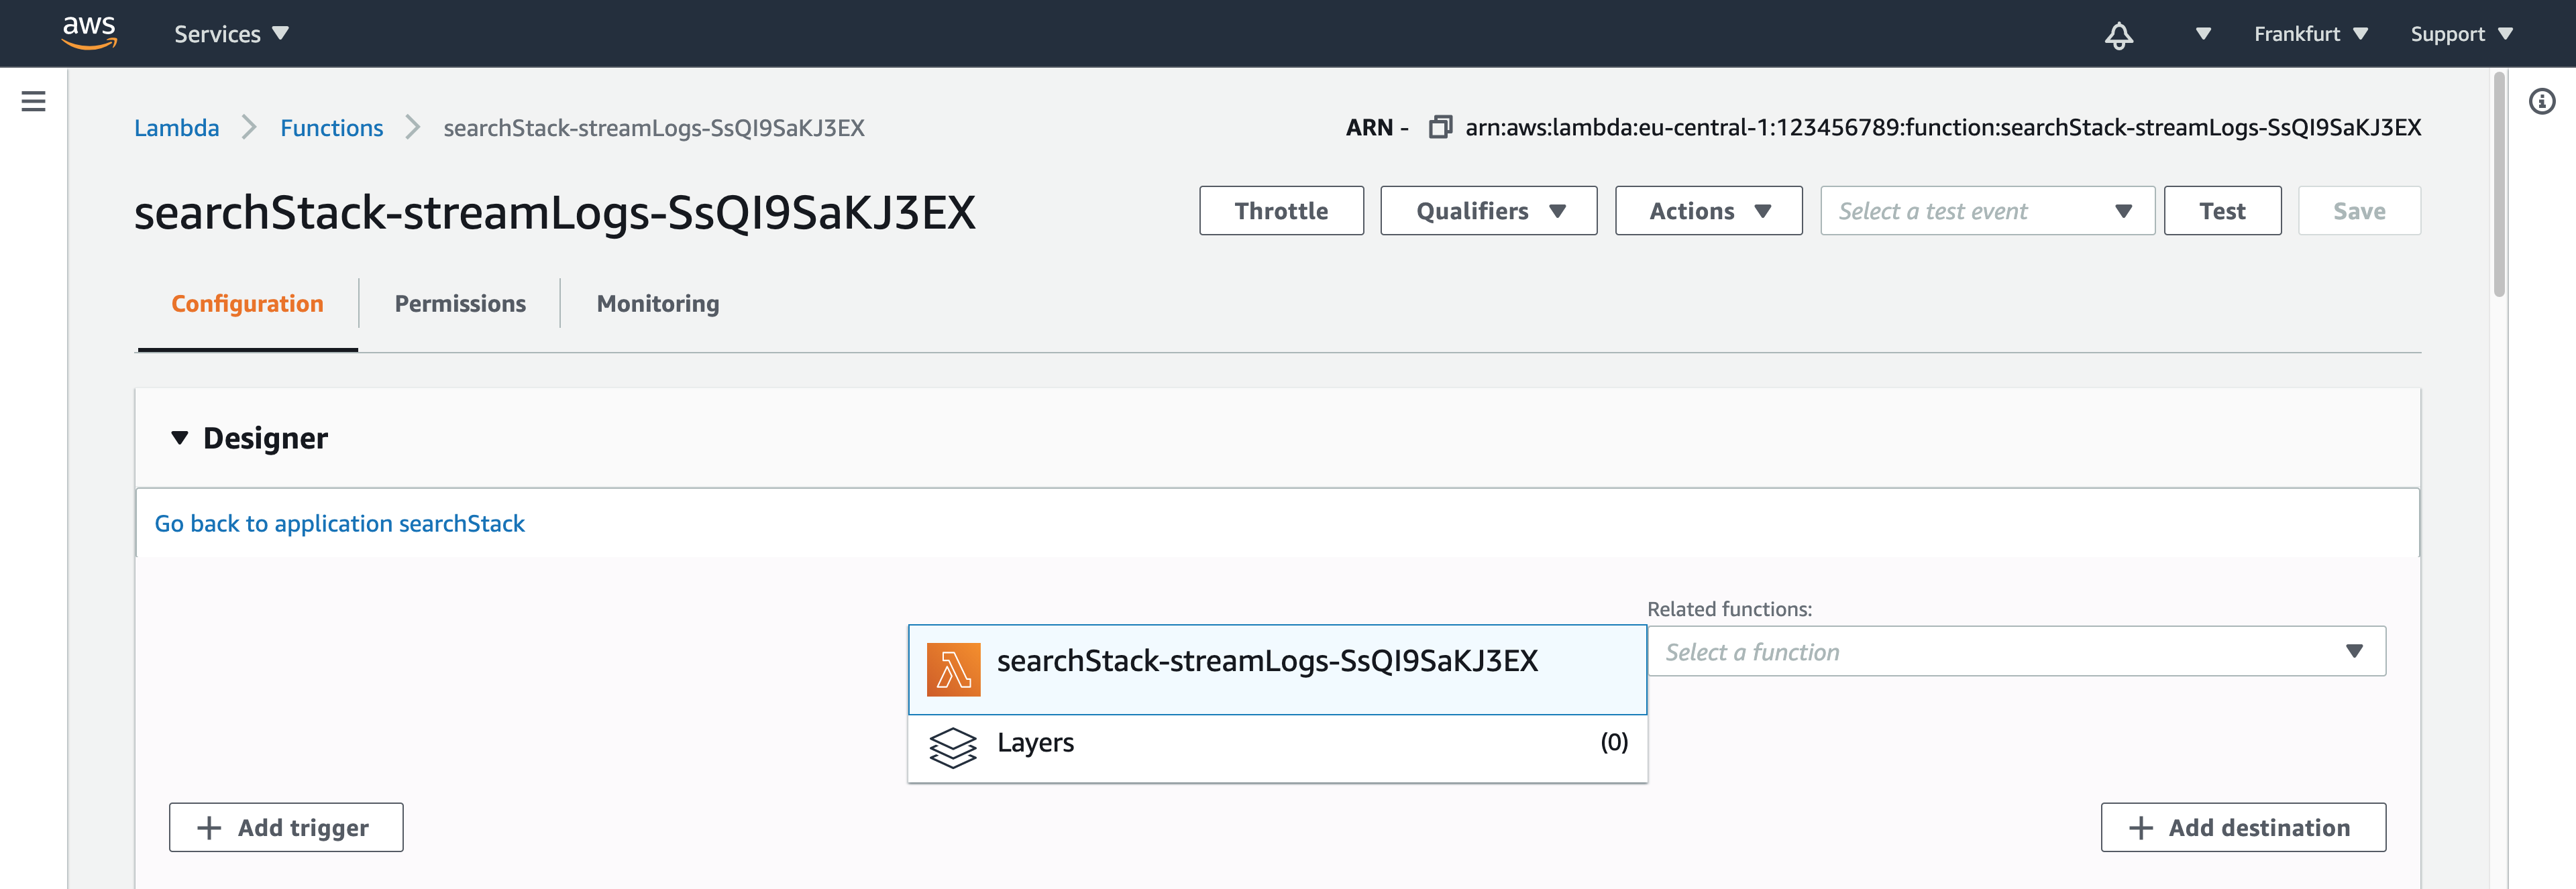This screenshot has width=2576, height=889.
Task: Click the Test button
Action: pyautogui.click(x=2222, y=211)
